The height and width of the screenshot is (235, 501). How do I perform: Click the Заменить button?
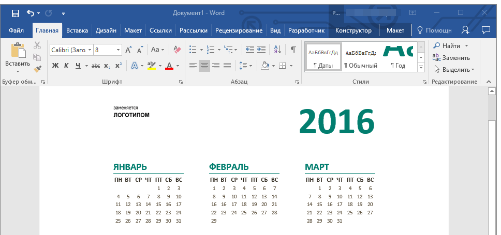click(x=451, y=58)
